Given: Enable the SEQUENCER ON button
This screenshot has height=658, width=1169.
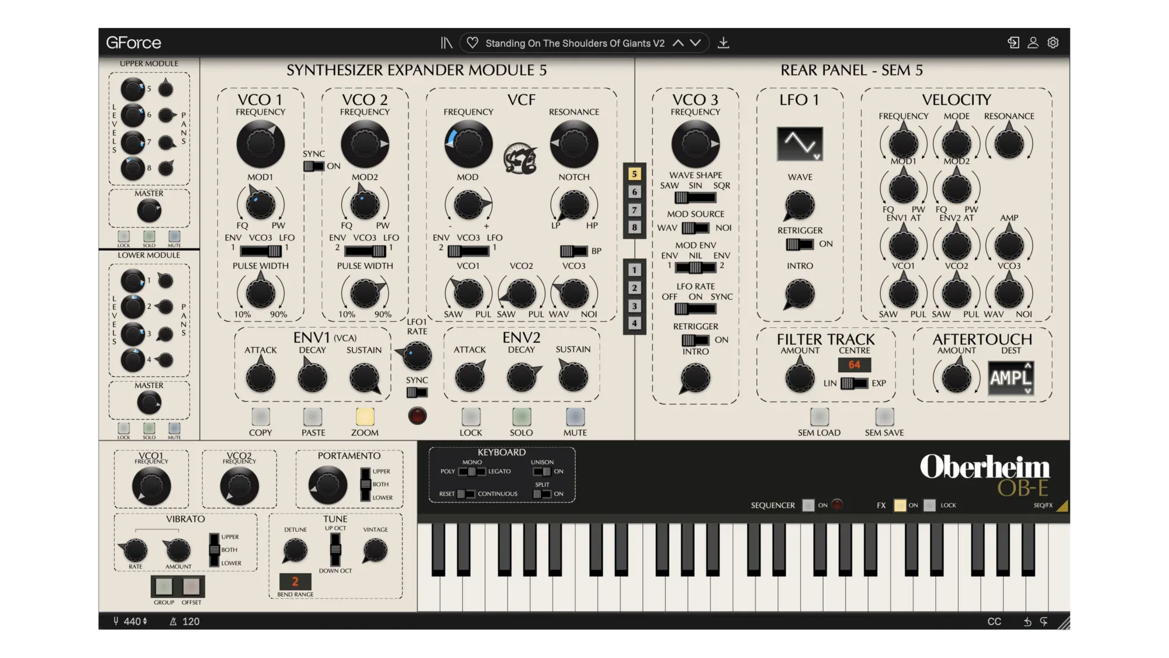Looking at the screenshot, I should point(808,505).
